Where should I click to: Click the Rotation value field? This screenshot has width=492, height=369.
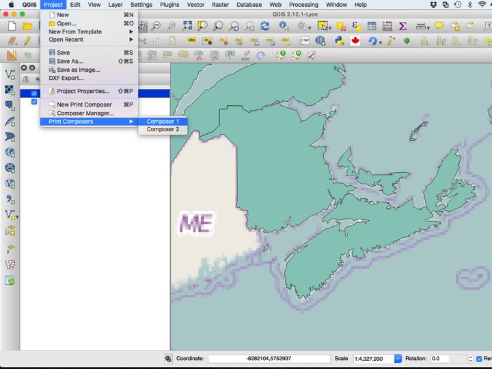point(448,358)
